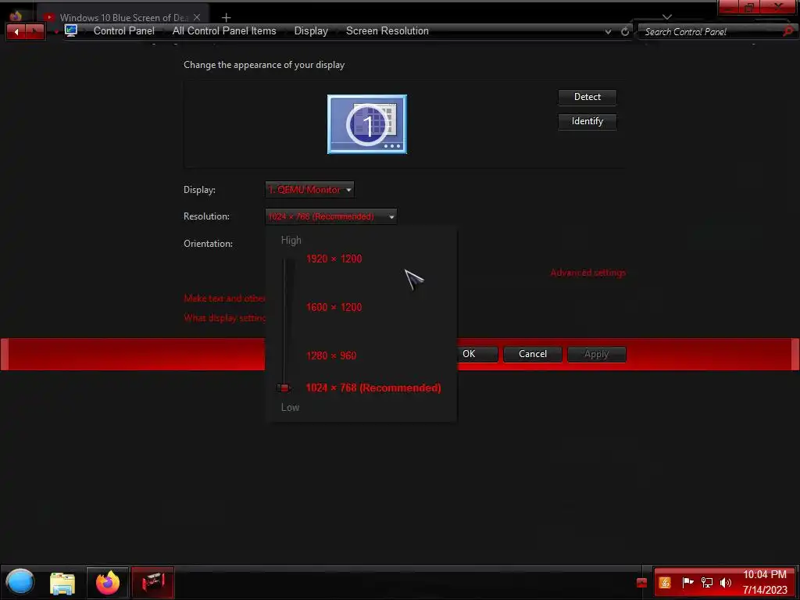Screen dimensions: 800x600
Task: Click the orange Java tray icon
Action: pyautogui.click(x=664, y=583)
